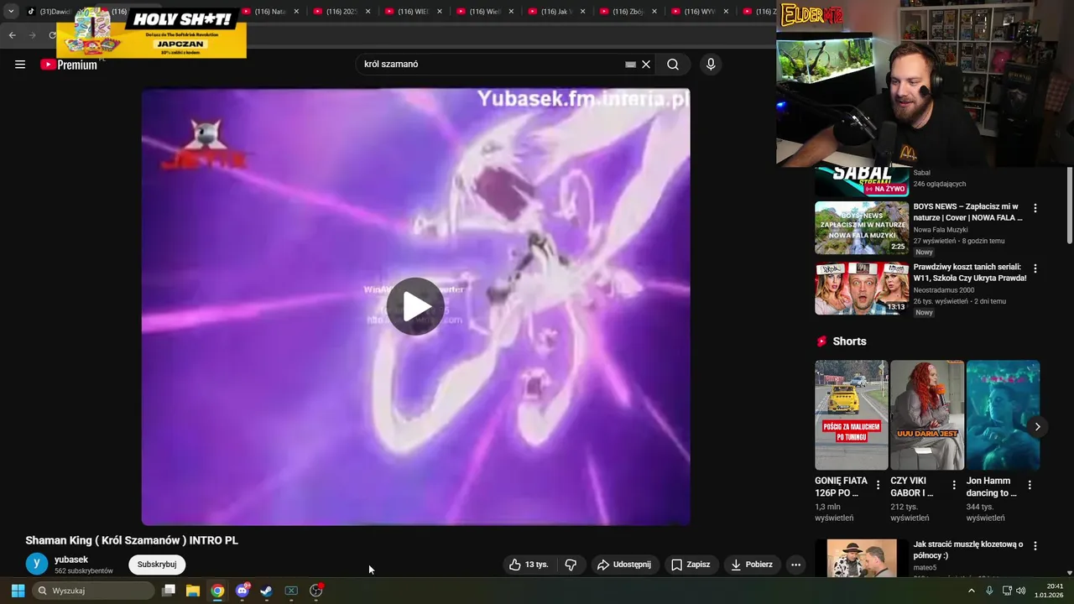The image size is (1074, 604).
Task: Open the BOYS NEWS video thumbnail
Action: tap(862, 227)
